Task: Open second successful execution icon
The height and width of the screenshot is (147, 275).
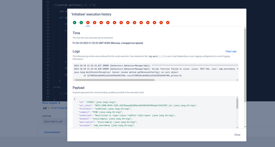Action: pos(81,23)
